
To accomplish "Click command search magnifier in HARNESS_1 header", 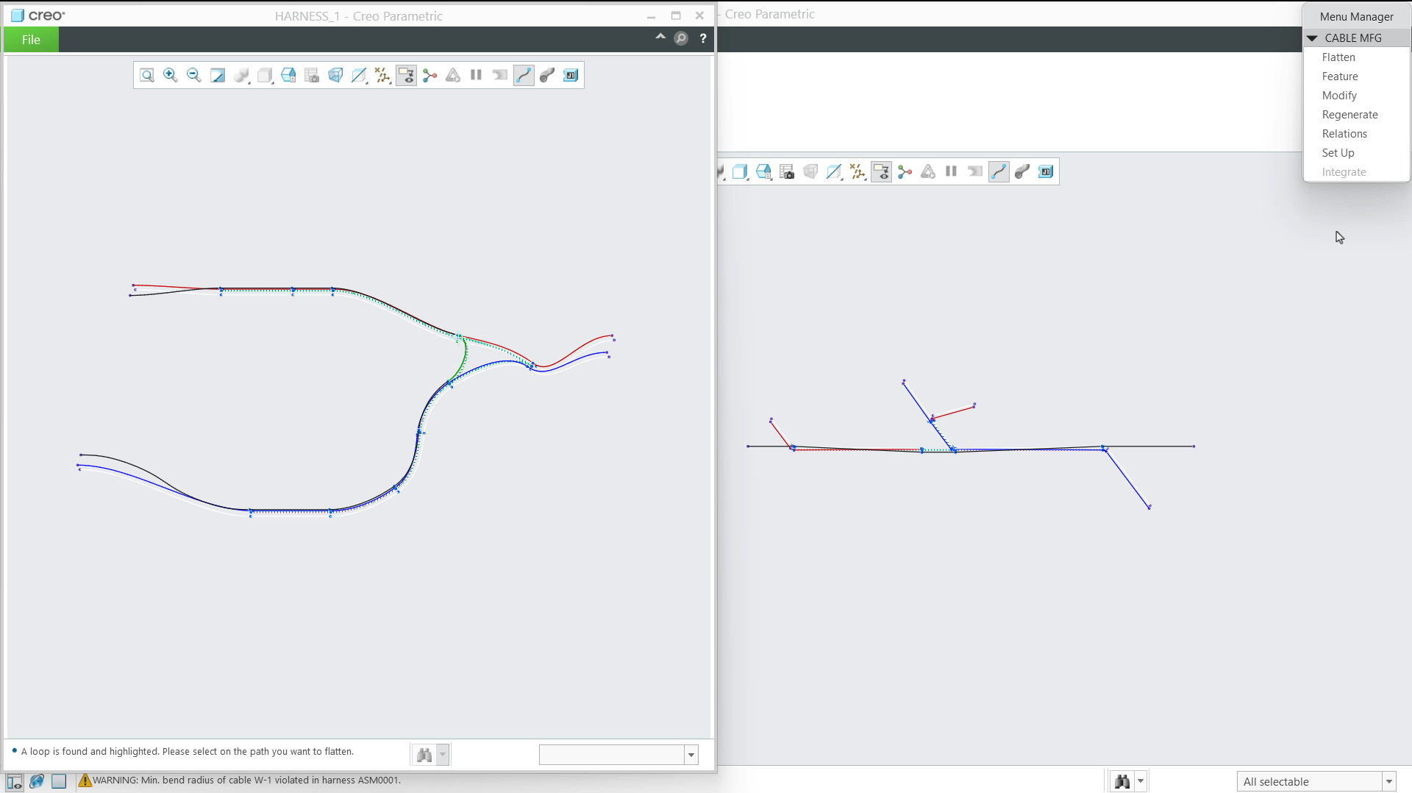I will pos(681,38).
